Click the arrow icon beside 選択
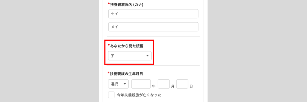307x102 pixels. 125,84
